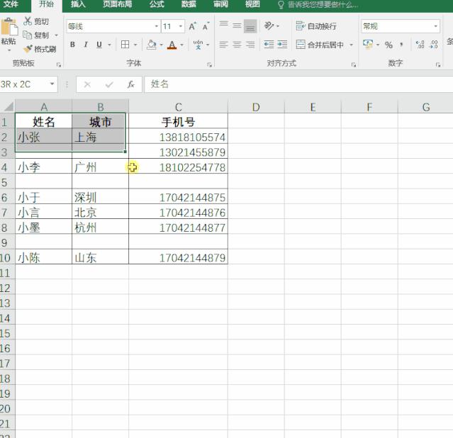Increase font size with larger A icon
Image resolution: width=453 pixels, height=438 pixels.
[192, 27]
